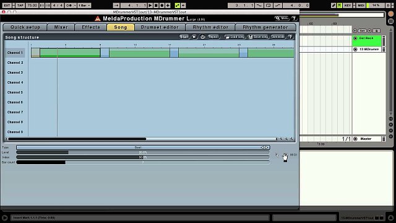Click the Arrangement Record button

pyautogui.click(x=162, y=6)
